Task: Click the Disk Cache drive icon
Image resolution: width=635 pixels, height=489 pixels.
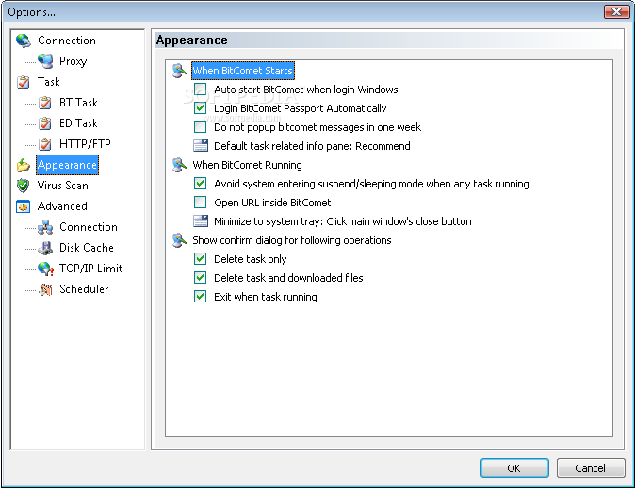Action: click(45, 248)
